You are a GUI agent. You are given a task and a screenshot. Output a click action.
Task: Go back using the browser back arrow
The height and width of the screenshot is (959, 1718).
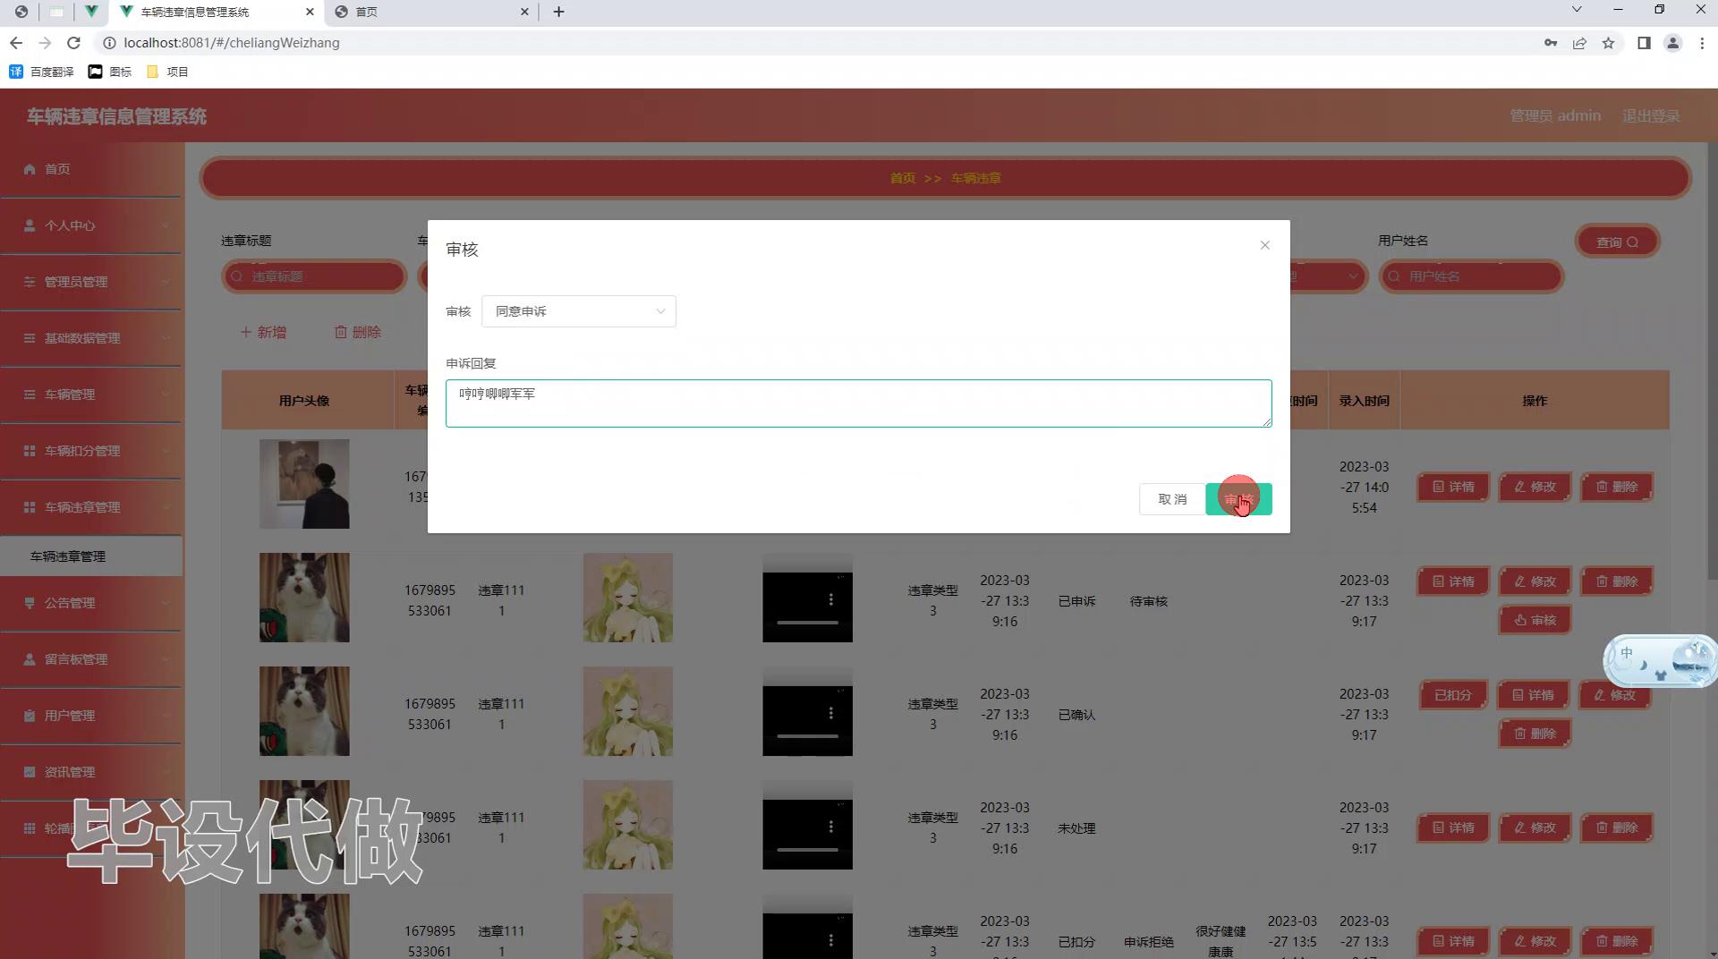point(16,43)
